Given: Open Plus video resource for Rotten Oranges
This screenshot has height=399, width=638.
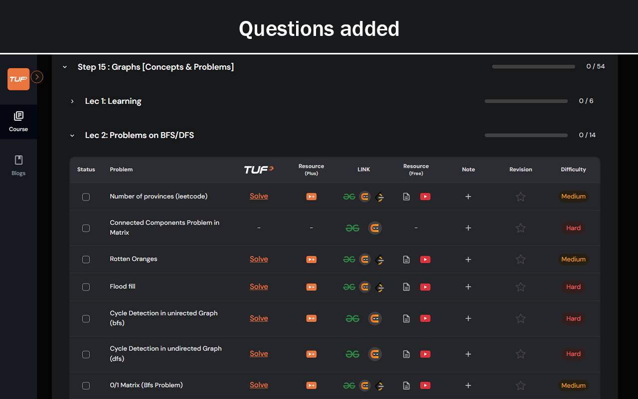Looking at the screenshot, I should [x=311, y=259].
